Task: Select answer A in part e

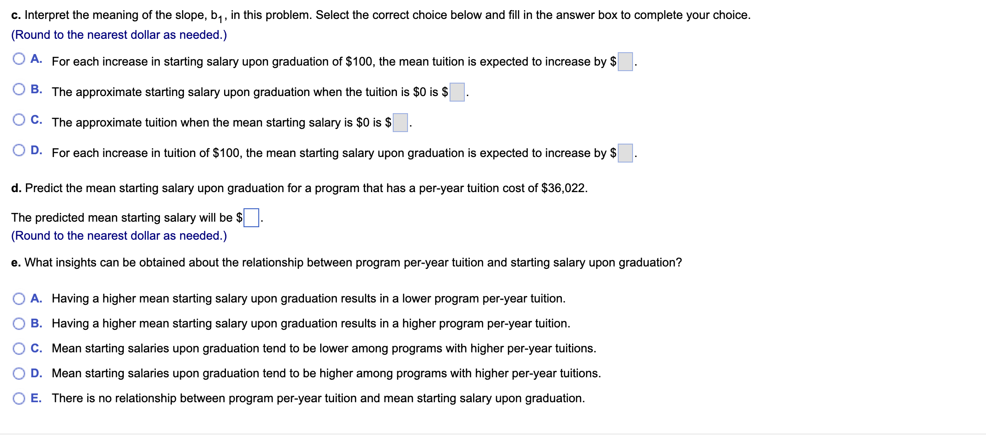Action: coord(18,299)
